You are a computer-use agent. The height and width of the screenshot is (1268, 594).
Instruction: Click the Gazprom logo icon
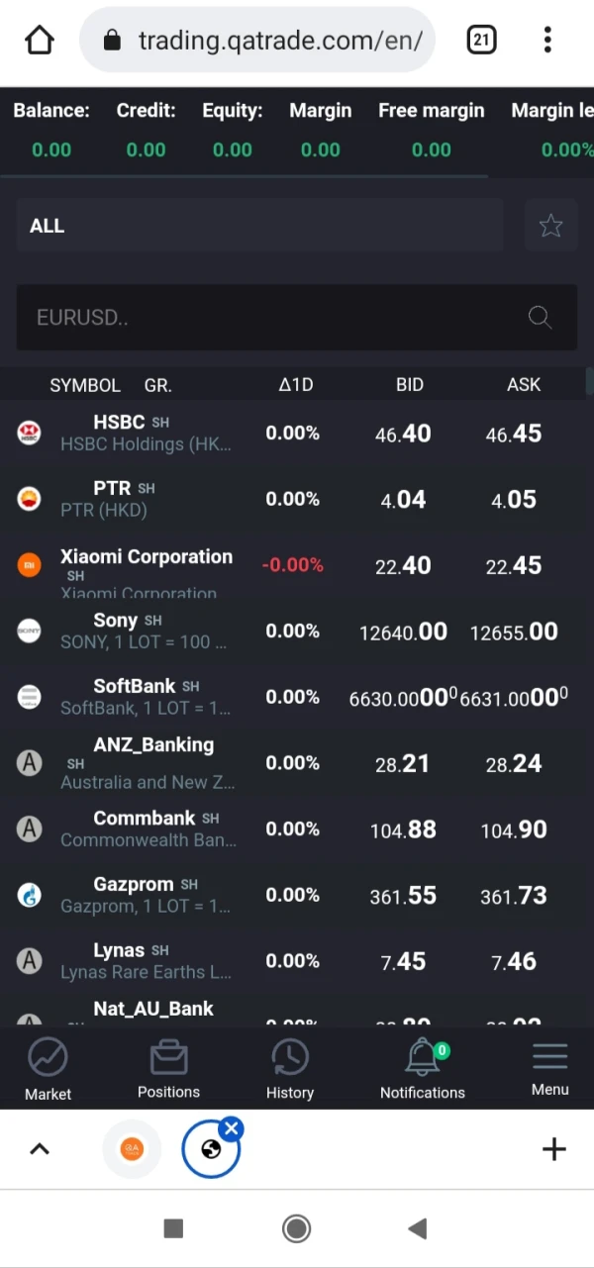tap(30, 895)
